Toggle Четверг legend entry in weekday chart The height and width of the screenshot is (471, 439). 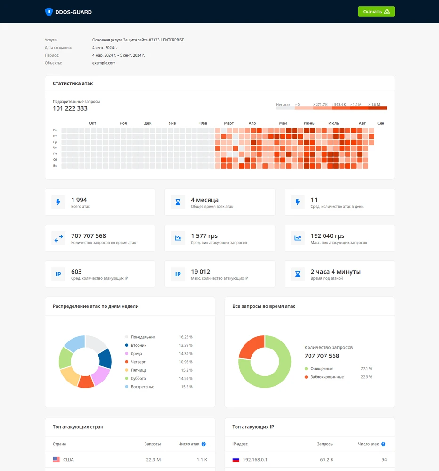138,362
